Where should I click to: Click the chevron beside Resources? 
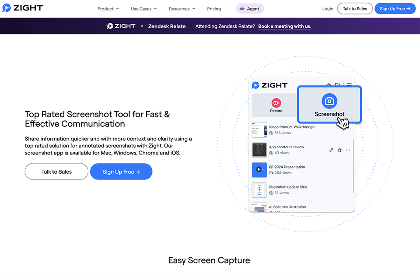coord(193,9)
